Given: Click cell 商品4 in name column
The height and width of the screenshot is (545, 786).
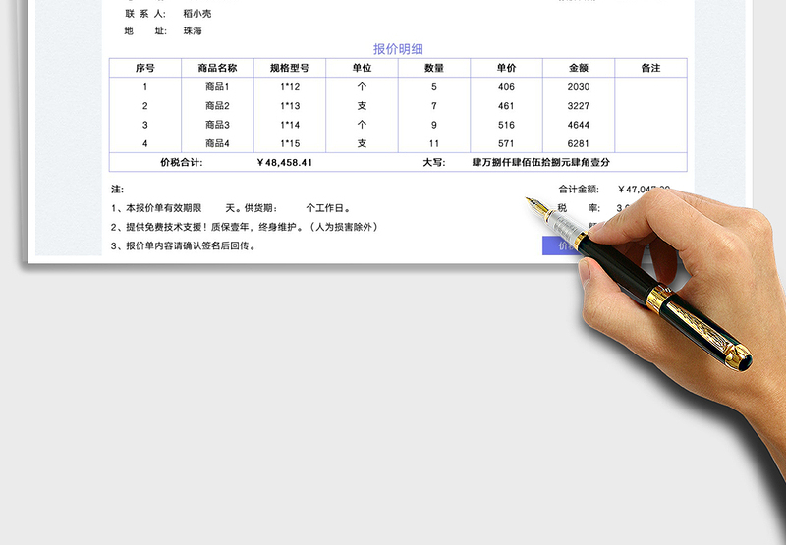Looking at the screenshot, I should pos(217,143).
